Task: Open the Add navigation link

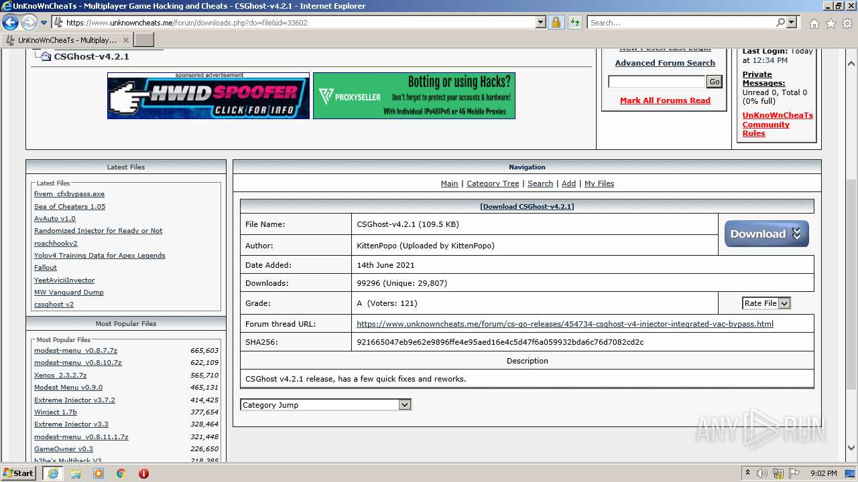Action: pyautogui.click(x=568, y=183)
